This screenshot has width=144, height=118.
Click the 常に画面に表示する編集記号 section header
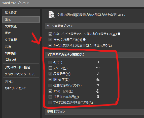click(x=95, y=54)
